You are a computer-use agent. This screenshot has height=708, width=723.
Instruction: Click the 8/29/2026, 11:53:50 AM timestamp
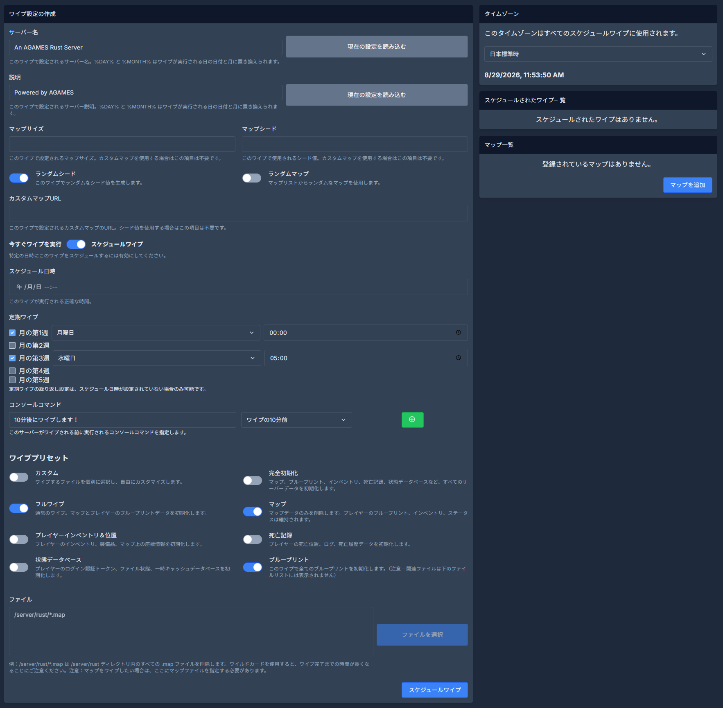coord(524,75)
